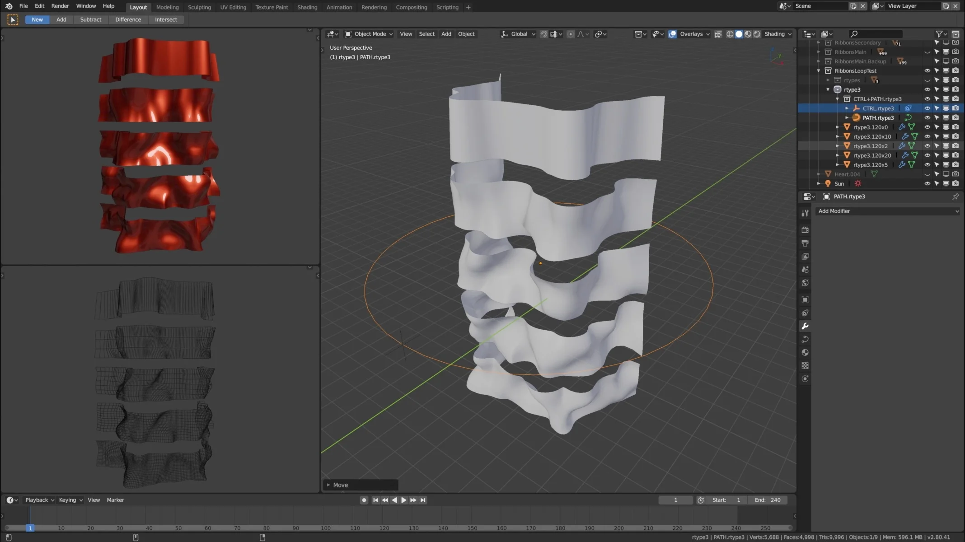The width and height of the screenshot is (965, 542).
Task: Open the Modifiers wrench tab
Action: click(805, 326)
